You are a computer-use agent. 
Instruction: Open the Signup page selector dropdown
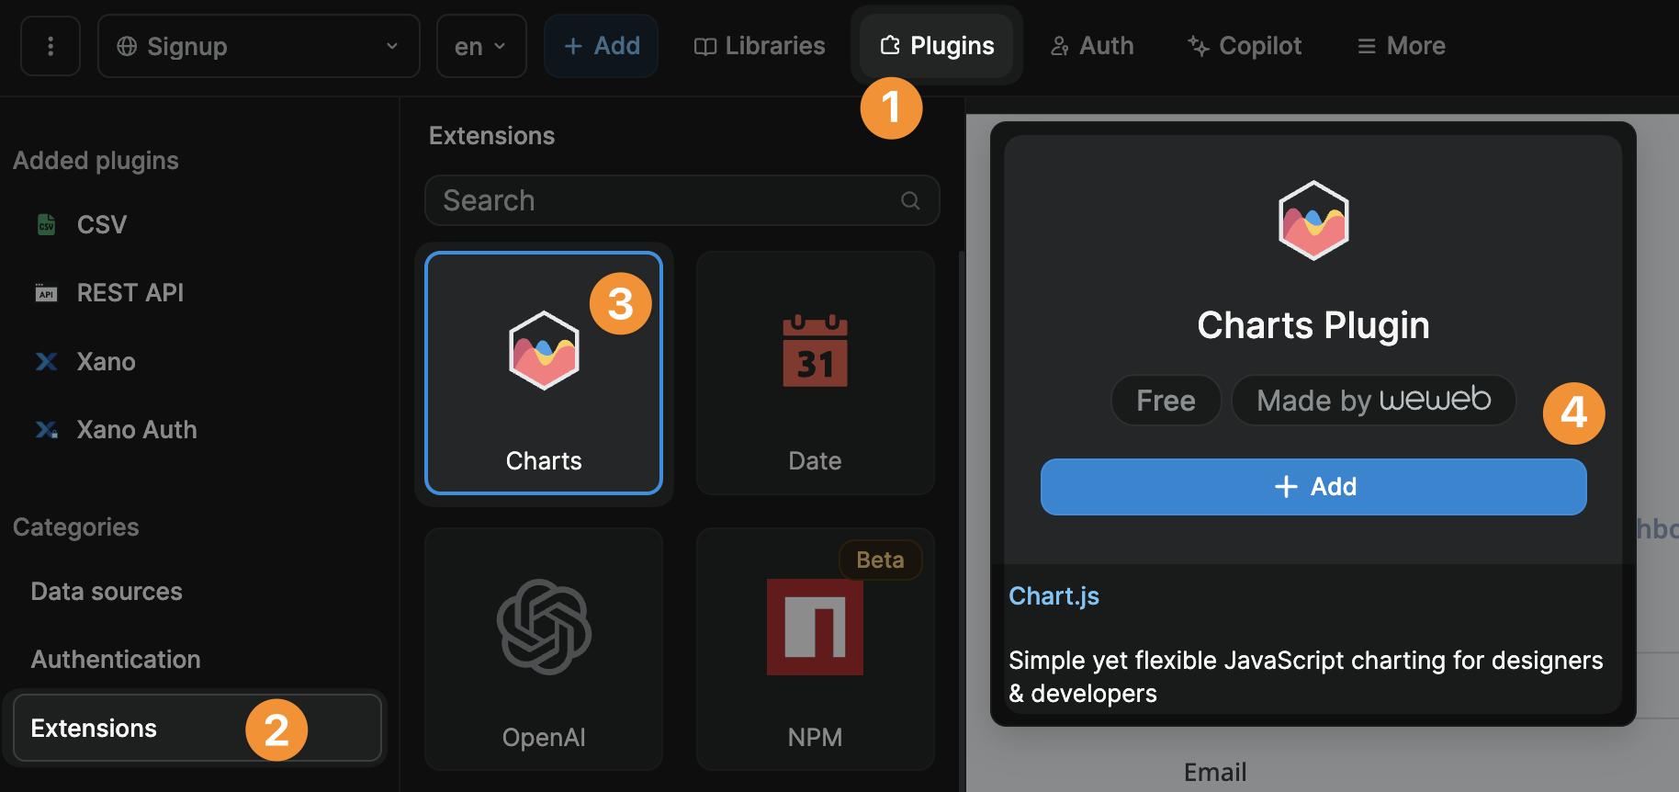pyautogui.click(x=258, y=45)
